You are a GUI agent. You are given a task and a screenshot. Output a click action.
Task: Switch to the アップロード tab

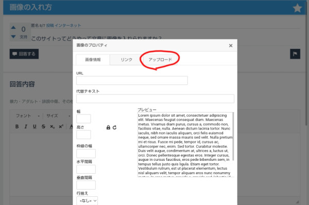coord(160,60)
